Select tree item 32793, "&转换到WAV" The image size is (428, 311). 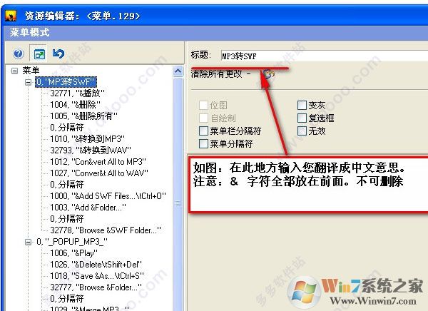91,151
